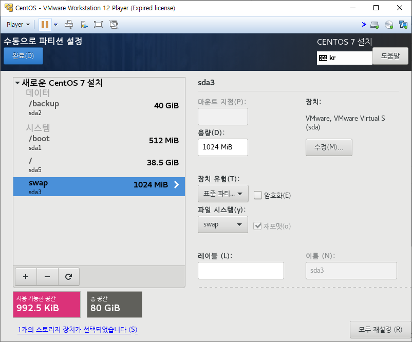Viewport: 412px width, 342px height.
Task: Click the hard disk device icon
Action: click(374, 25)
